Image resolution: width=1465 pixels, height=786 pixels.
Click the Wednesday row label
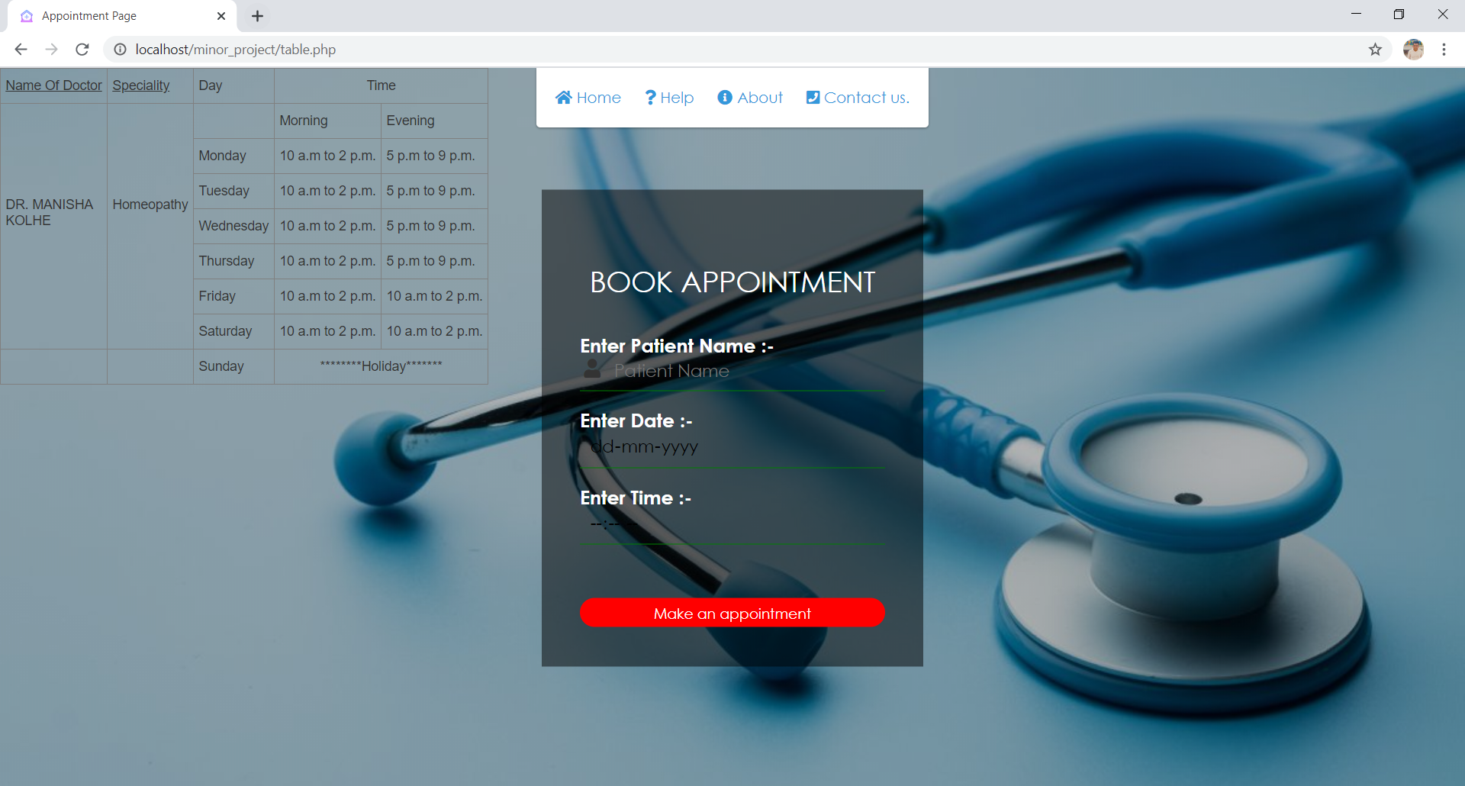pos(233,226)
